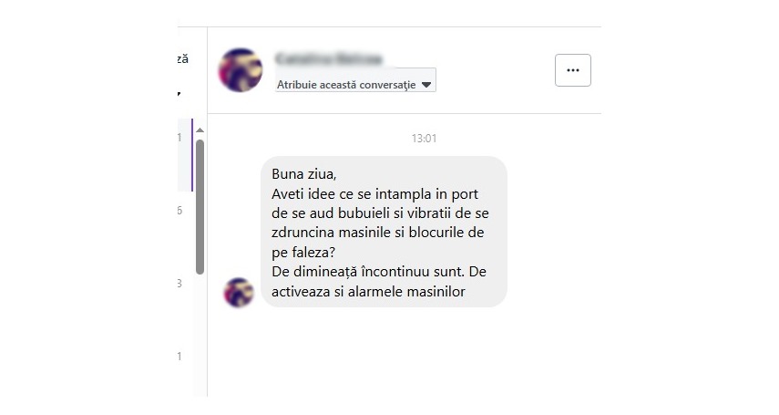The height and width of the screenshot is (415, 779).
Task: Select the message bubble starting 'Buna ziua'
Action: coord(384,232)
